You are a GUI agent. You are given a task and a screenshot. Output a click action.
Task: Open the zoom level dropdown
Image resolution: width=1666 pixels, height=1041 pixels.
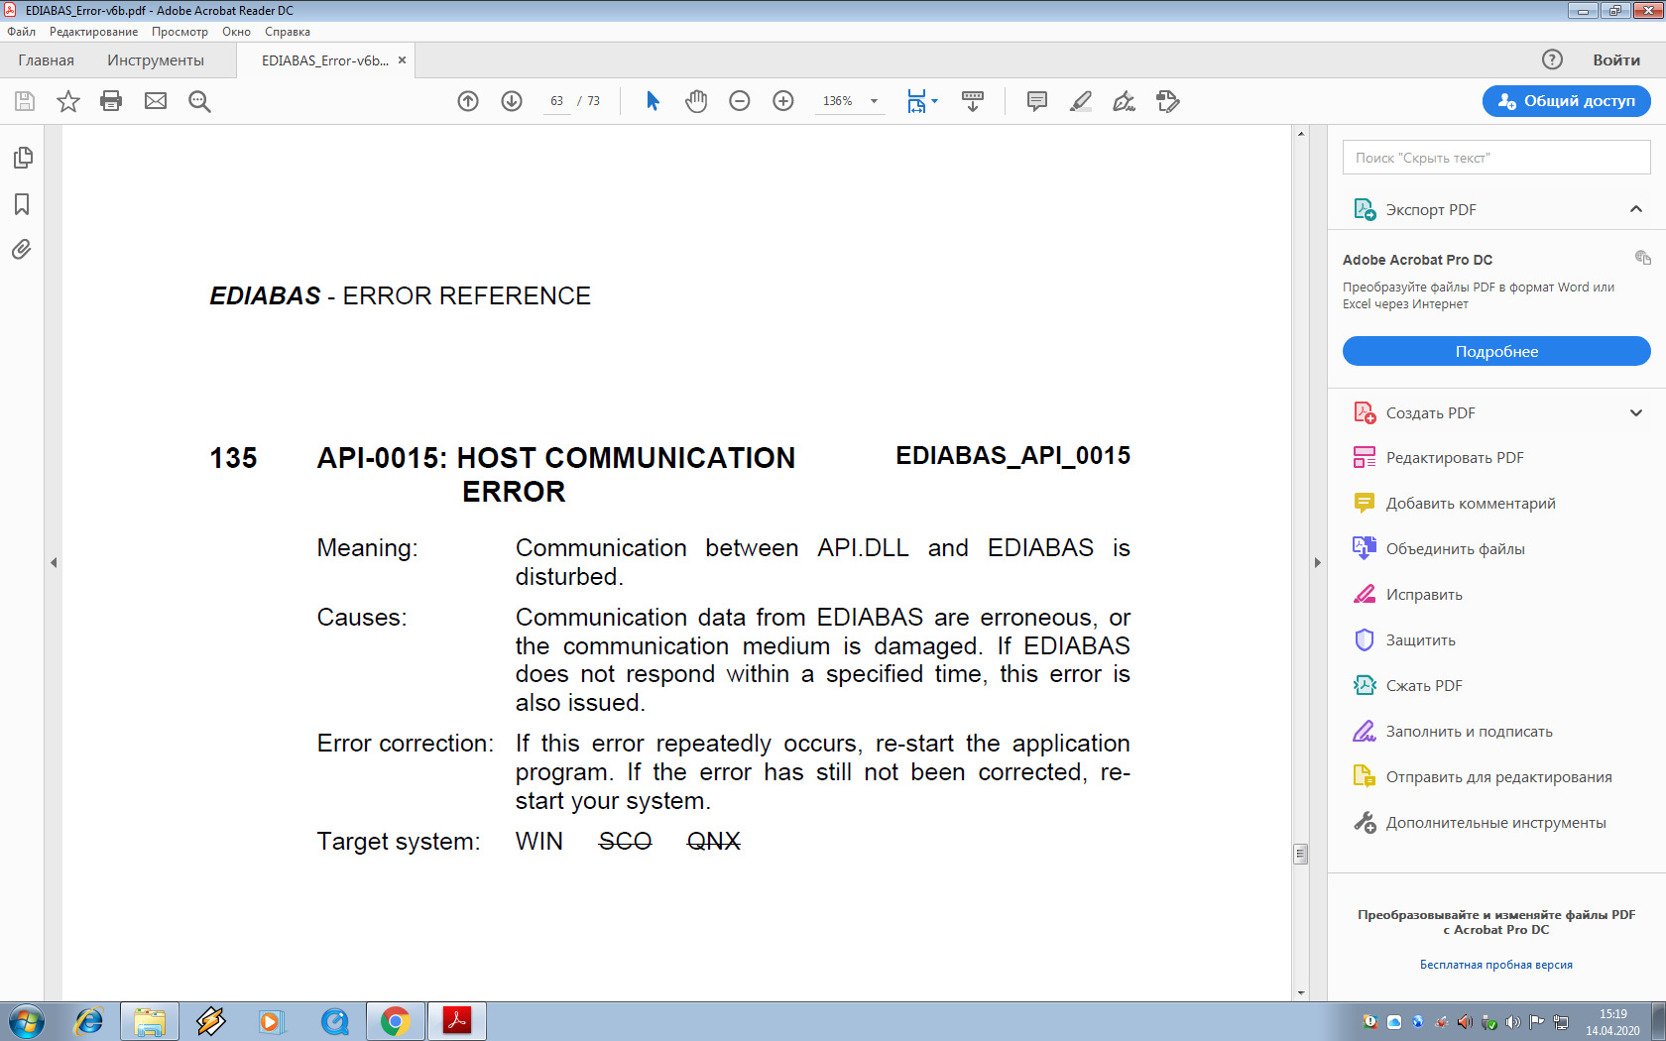[x=874, y=101]
